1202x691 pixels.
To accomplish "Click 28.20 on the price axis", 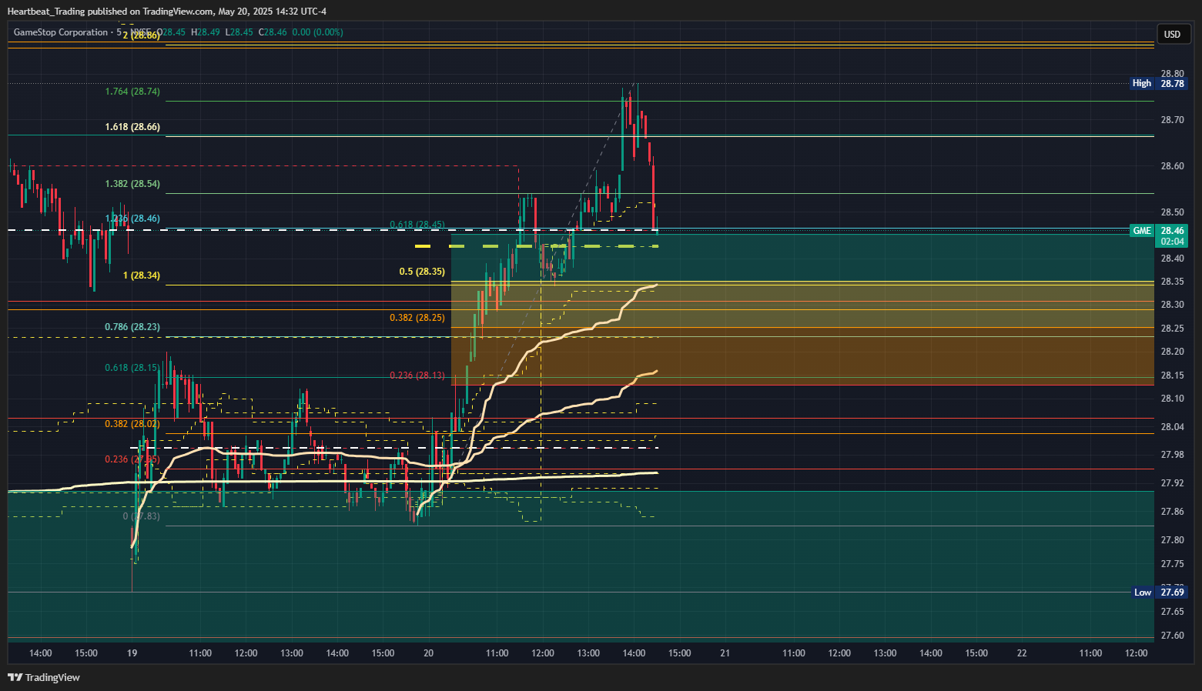I will pyautogui.click(x=1172, y=352).
